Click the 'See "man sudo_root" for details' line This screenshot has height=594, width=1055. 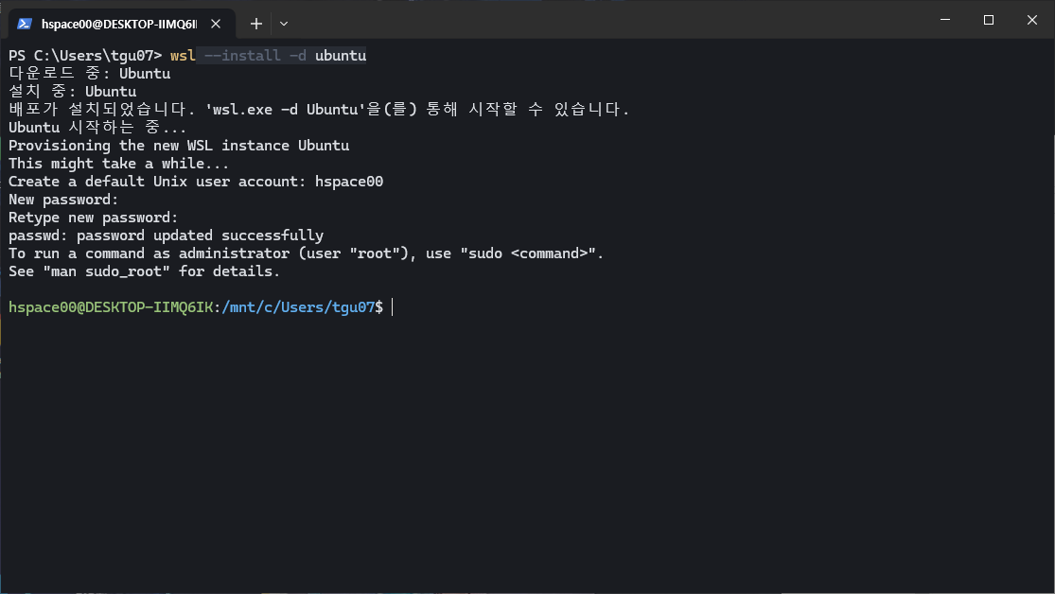144,271
